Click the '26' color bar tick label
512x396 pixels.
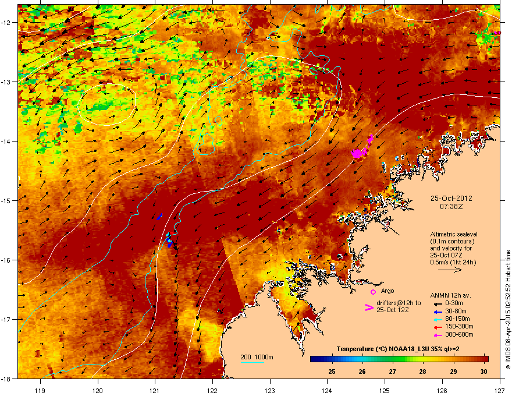click(362, 372)
